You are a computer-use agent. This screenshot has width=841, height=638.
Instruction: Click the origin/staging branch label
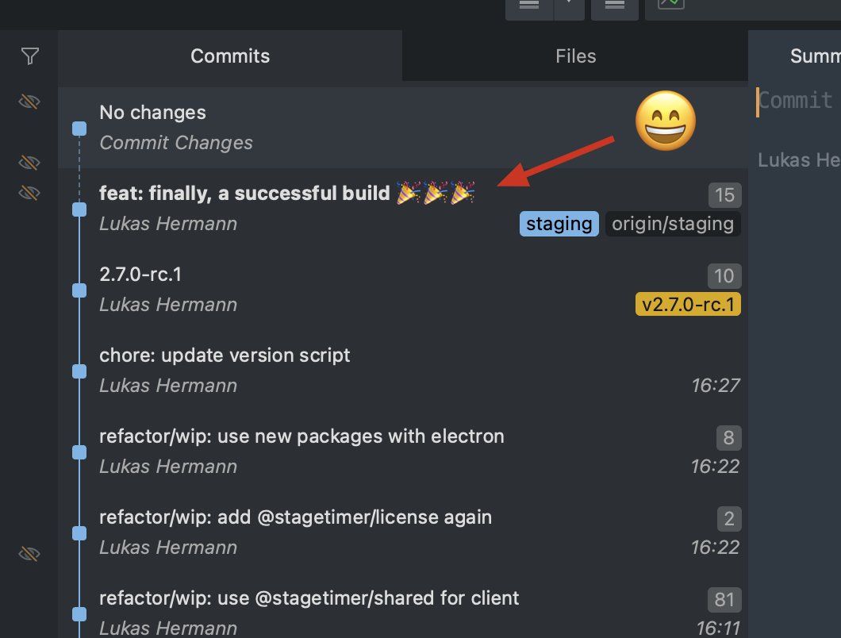(673, 224)
